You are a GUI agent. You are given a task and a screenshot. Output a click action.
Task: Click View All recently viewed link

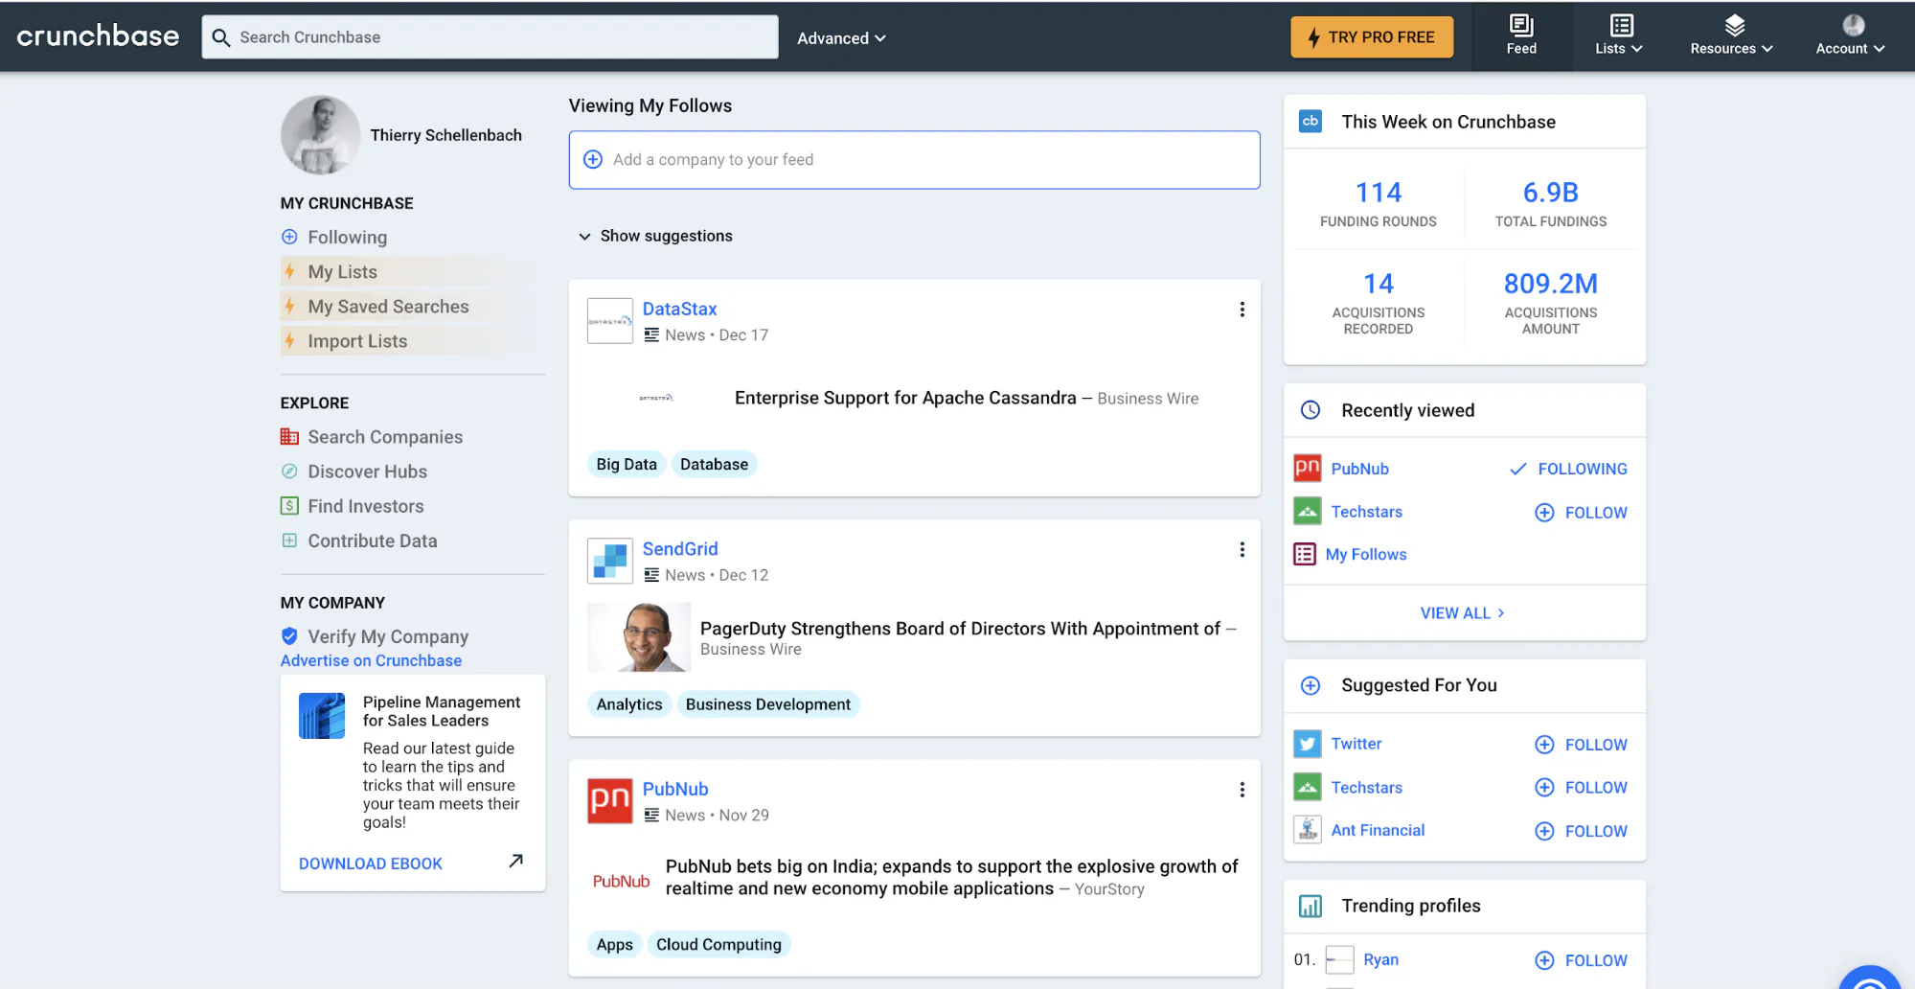tap(1462, 613)
